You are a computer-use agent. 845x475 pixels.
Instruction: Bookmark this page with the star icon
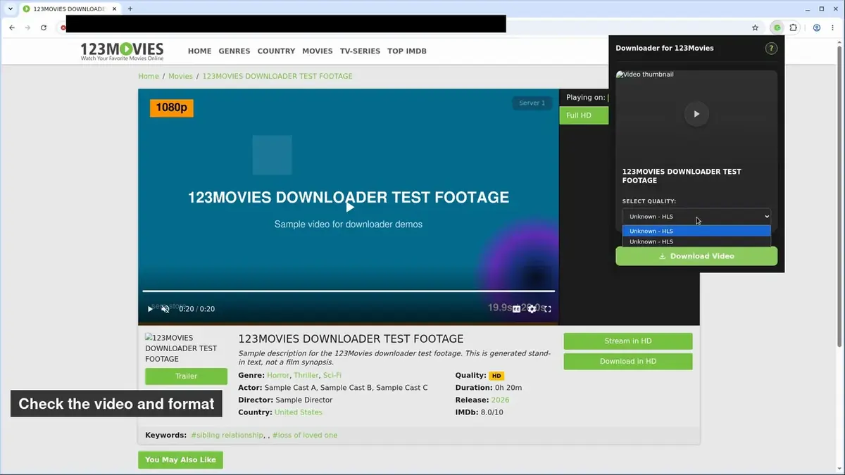coord(756,27)
